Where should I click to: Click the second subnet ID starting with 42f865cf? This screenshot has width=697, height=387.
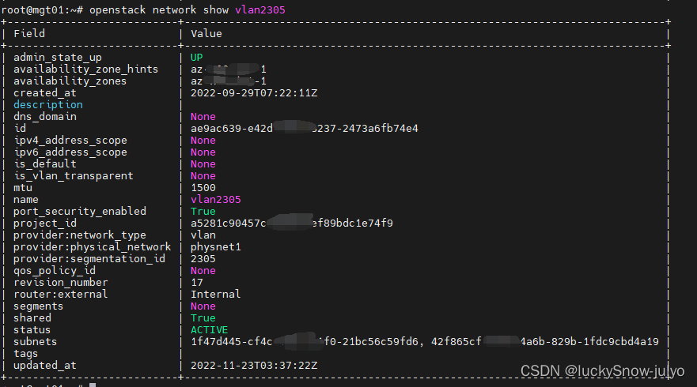pos(545,342)
